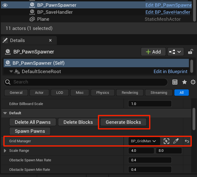The width and height of the screenshot is (197, 177).
Task: Open the BP_GridMan actor dropdown
Action: click(144, 141)
